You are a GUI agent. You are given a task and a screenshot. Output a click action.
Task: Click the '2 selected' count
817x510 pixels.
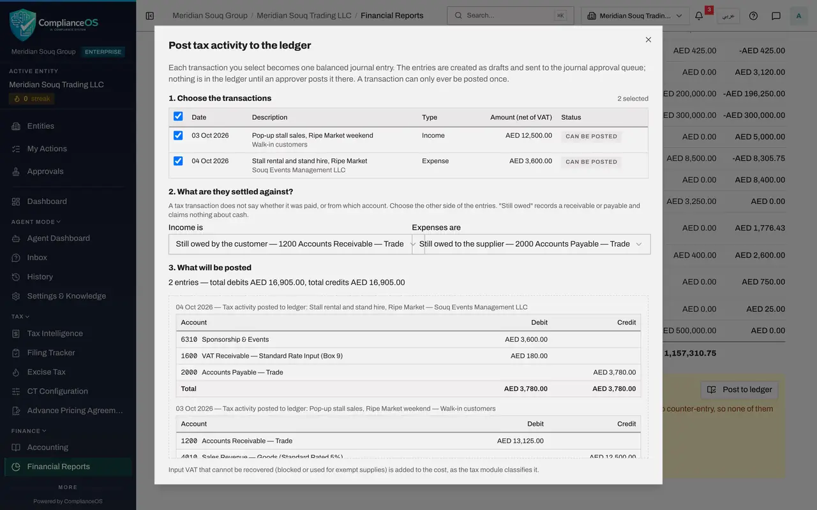click(633, 99)
